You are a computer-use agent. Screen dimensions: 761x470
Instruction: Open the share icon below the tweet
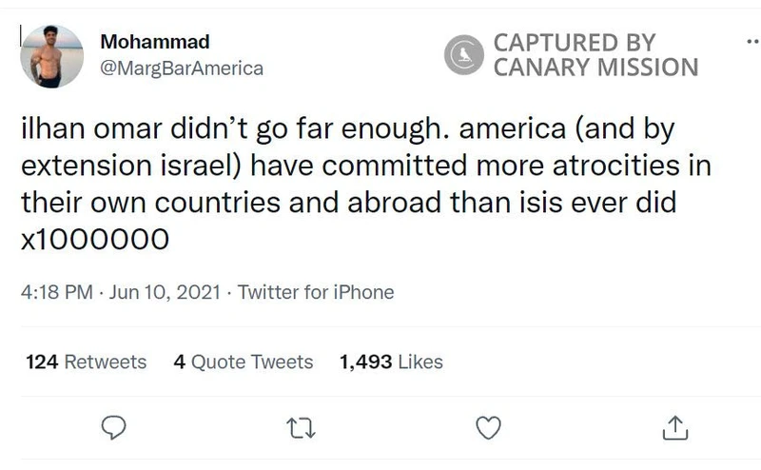tap(673, 426)
